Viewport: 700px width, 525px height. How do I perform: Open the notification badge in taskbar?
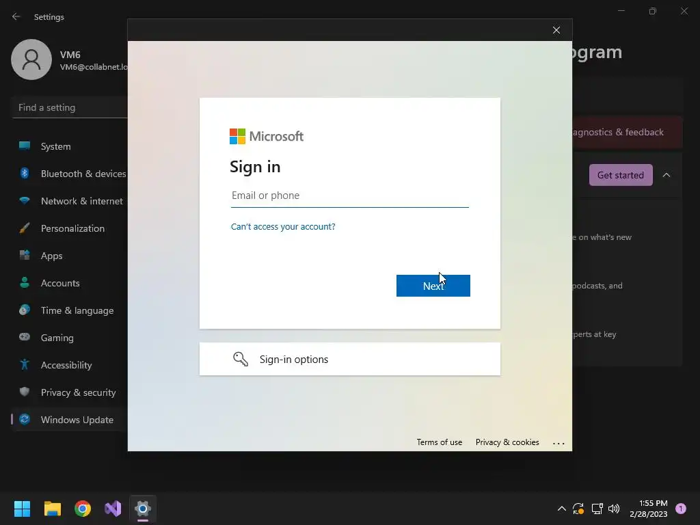(x=681, y=509)
